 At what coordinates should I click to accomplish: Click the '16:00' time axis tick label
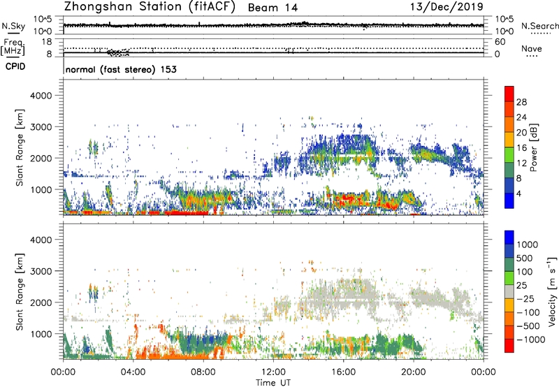(x=343, y=372)
